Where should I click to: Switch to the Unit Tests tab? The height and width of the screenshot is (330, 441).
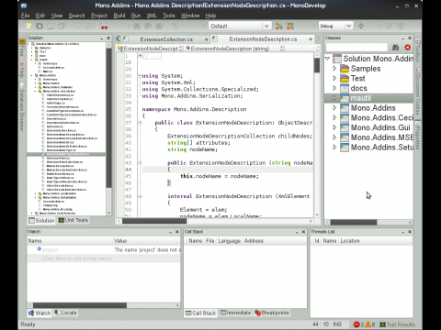click(73, 220)
